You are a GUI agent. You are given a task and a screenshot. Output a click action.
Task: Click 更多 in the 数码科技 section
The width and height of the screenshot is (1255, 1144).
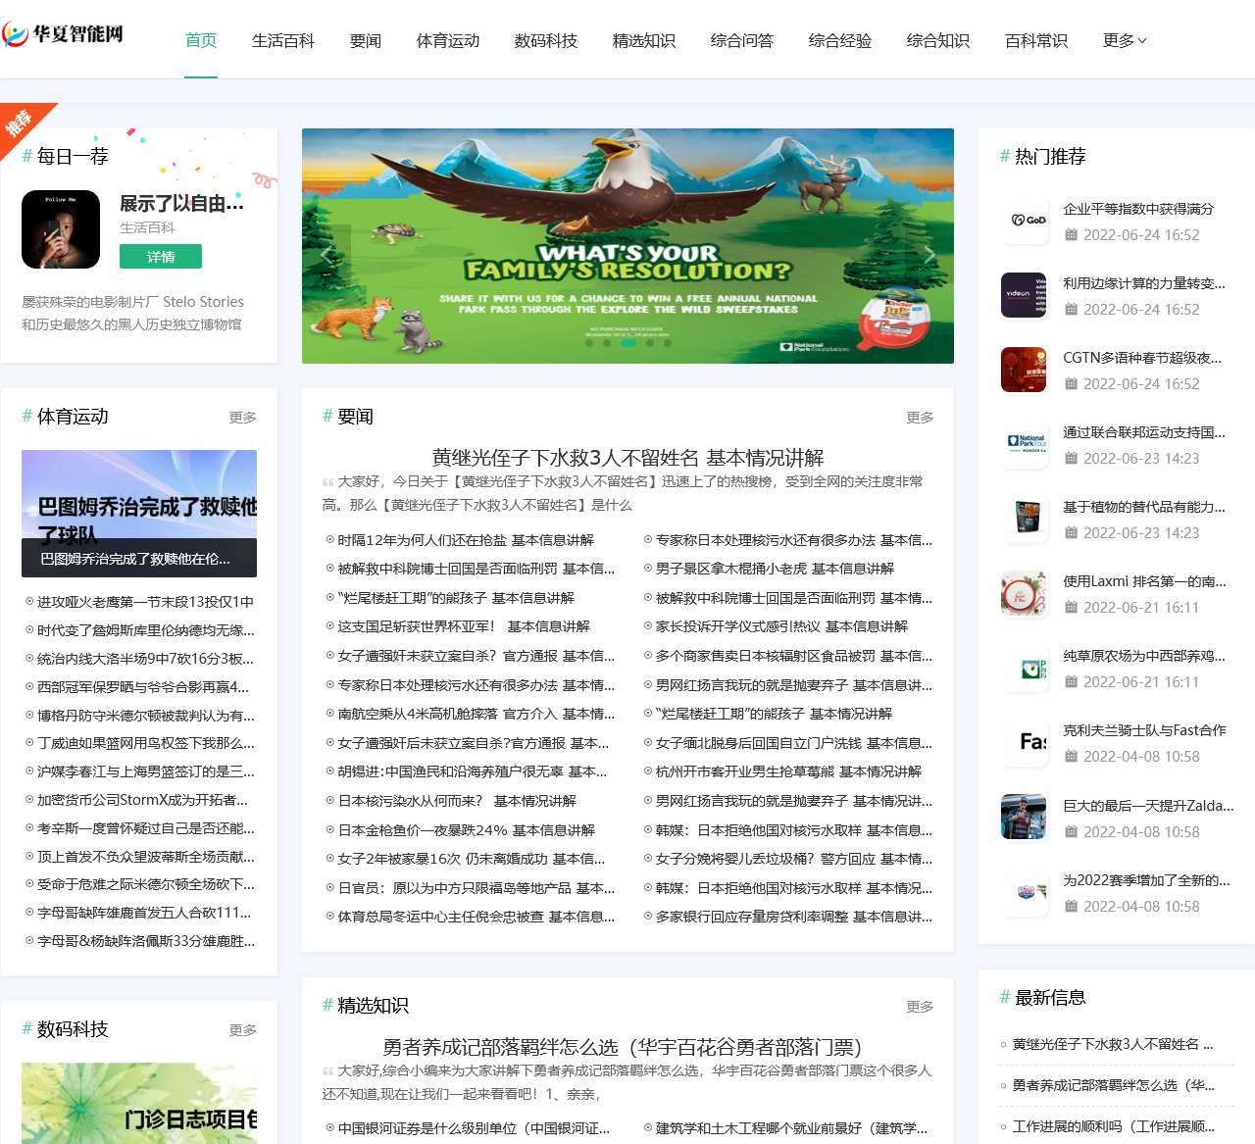coord(243,1030)
